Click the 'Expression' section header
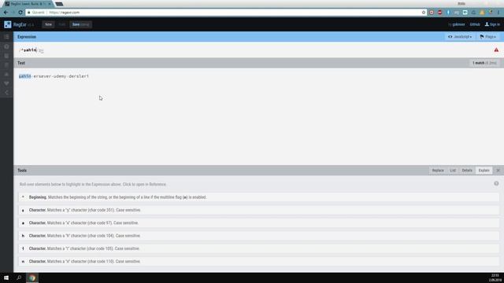The image size is (504, 283). 27,37
